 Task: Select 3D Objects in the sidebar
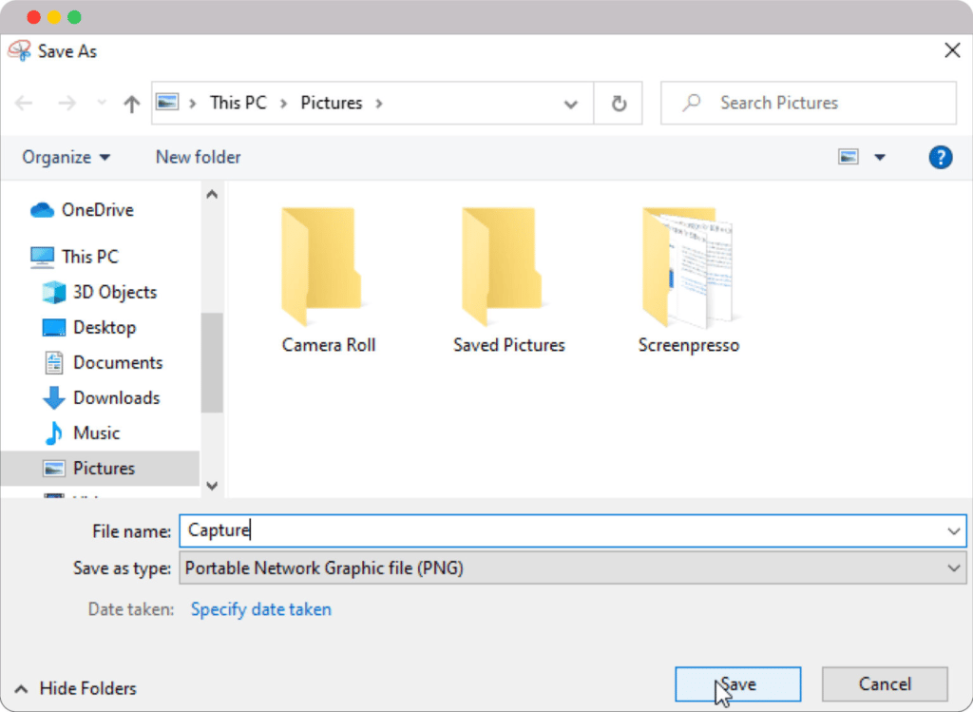pos(114,292)
